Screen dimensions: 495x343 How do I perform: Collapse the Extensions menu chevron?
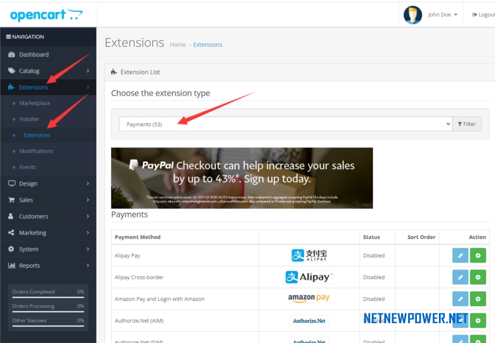(x=88, y=87)
